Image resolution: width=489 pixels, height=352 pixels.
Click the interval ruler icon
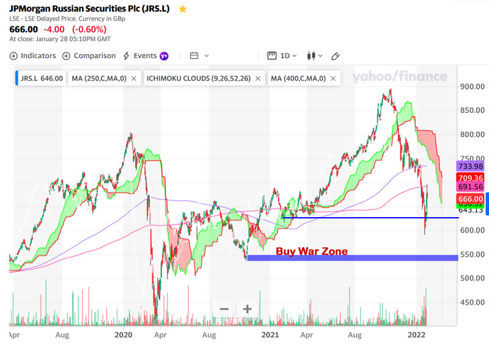click(271, 56)
